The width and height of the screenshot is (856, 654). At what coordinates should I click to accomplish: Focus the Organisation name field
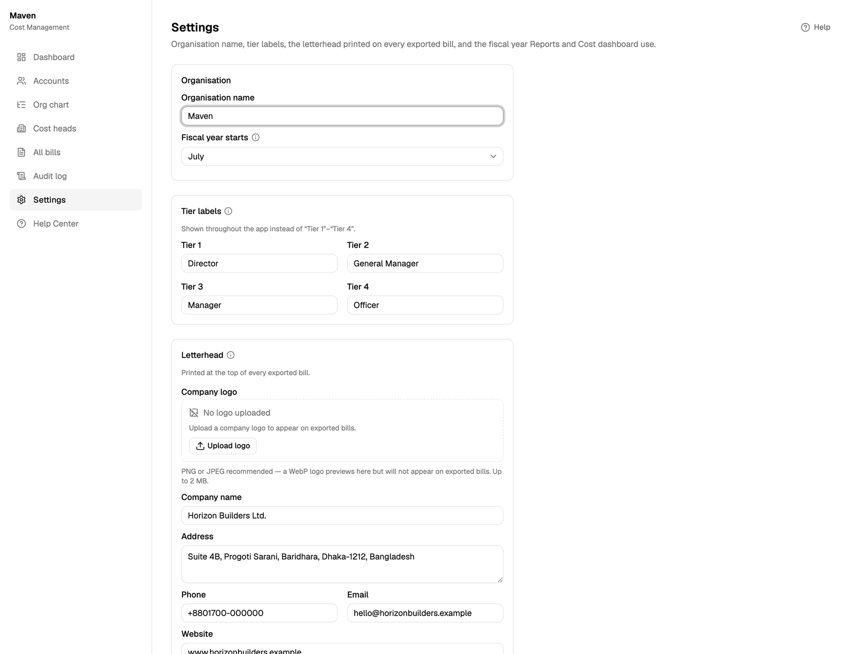tap(342, 116)
